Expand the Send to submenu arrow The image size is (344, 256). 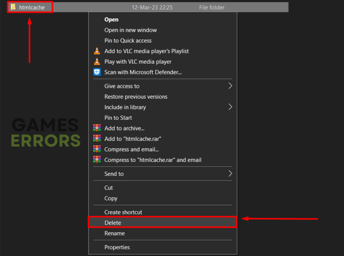coord(230,174)
